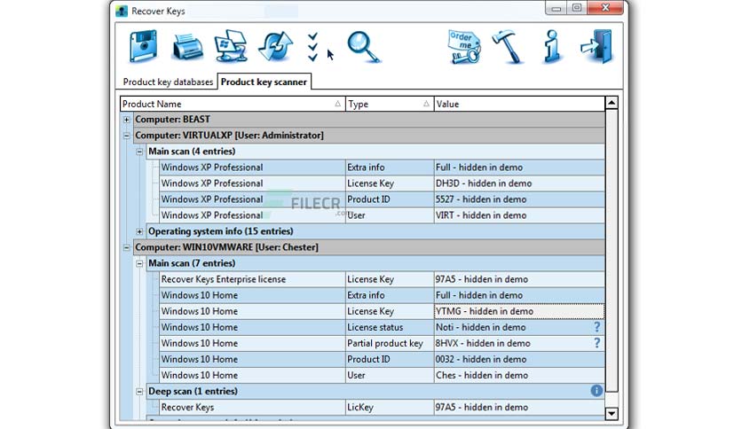Collapse the Computer: WIN10VMWARE node
The image size is (742, 429).
[x=126, y=247]
